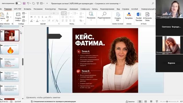This screenshot has height=103, width=183.
Task: Switch to Reading view icon
Action: (x=151, y=102)
